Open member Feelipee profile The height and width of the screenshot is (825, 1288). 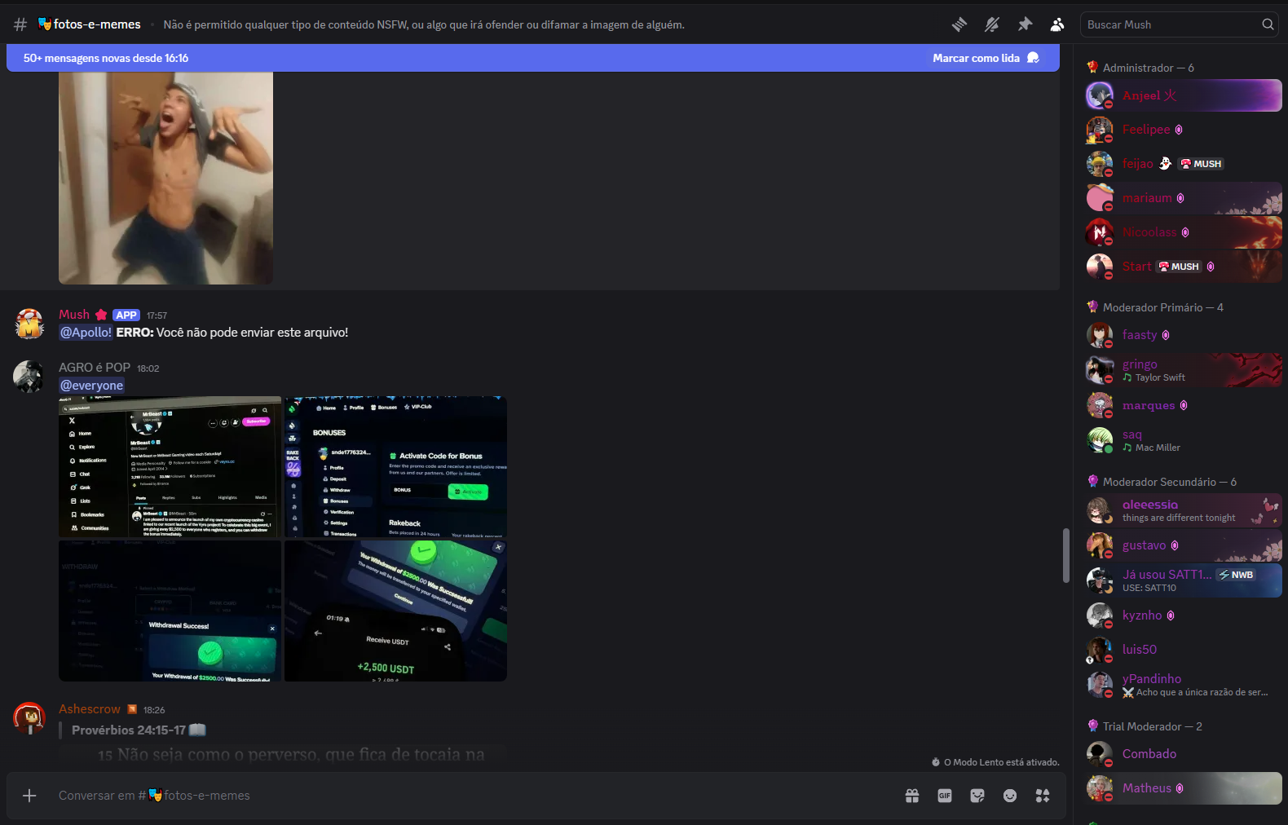pyautogui.click(x=1184, y=130)
